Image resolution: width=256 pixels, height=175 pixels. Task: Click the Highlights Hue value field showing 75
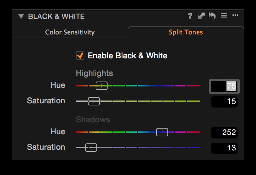(224, 86)
